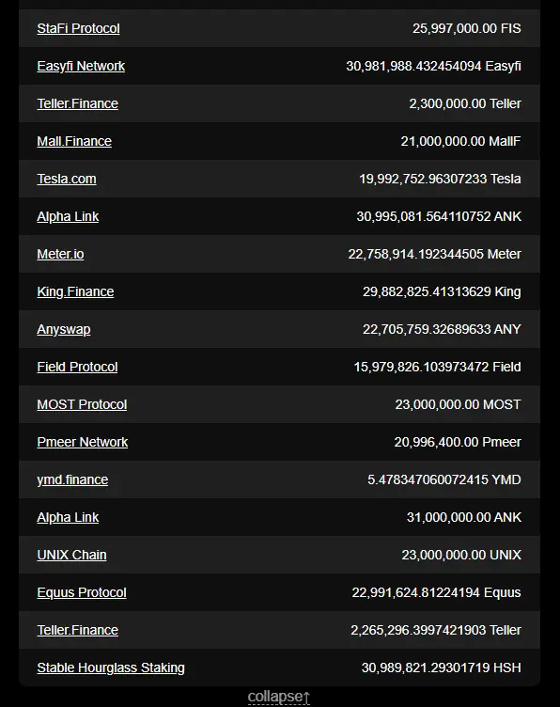Click Teller.Finance with 2,265,296.3997421903 Teller
The height and width of the screenshot is (707, 560).
77,630
